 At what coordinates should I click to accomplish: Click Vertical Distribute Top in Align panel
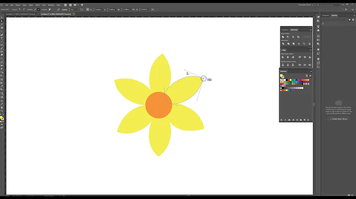(283, 65)
